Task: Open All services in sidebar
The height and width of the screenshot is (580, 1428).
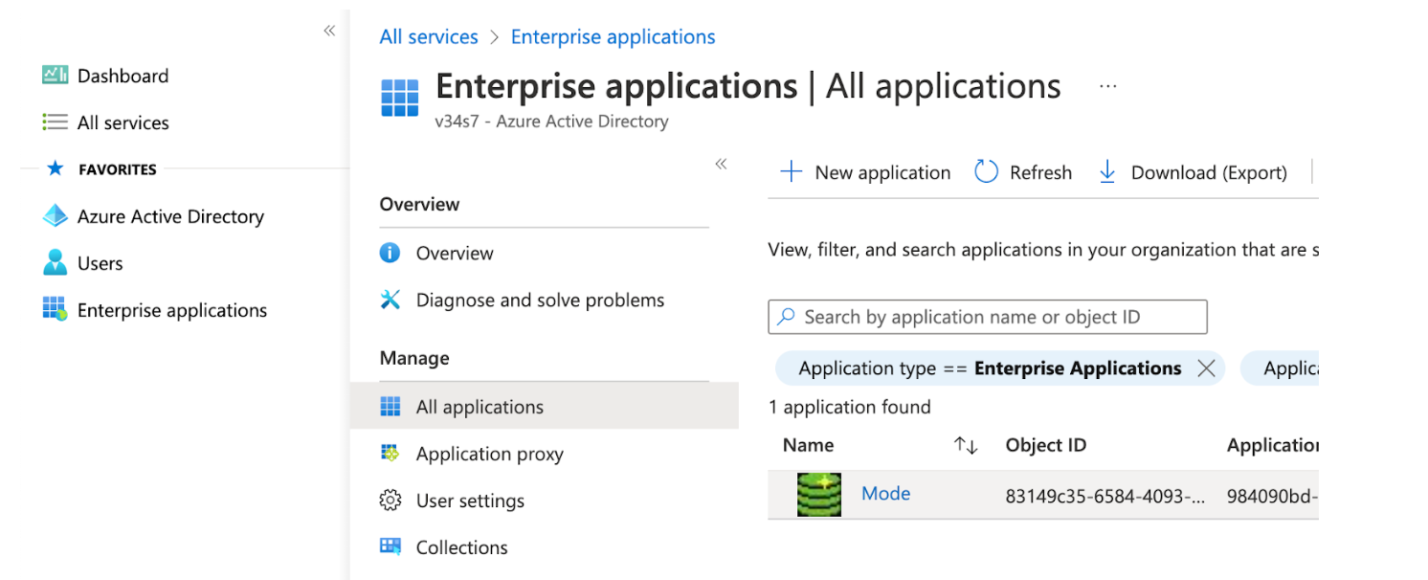Action: coord(123,123)
